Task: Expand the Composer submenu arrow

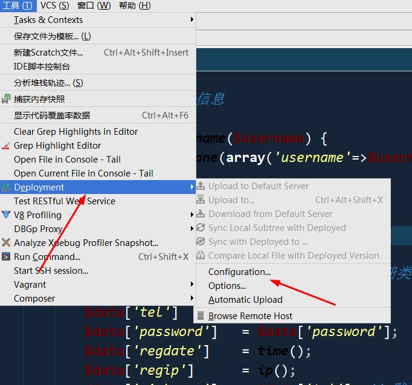Action: click(192, 298)
